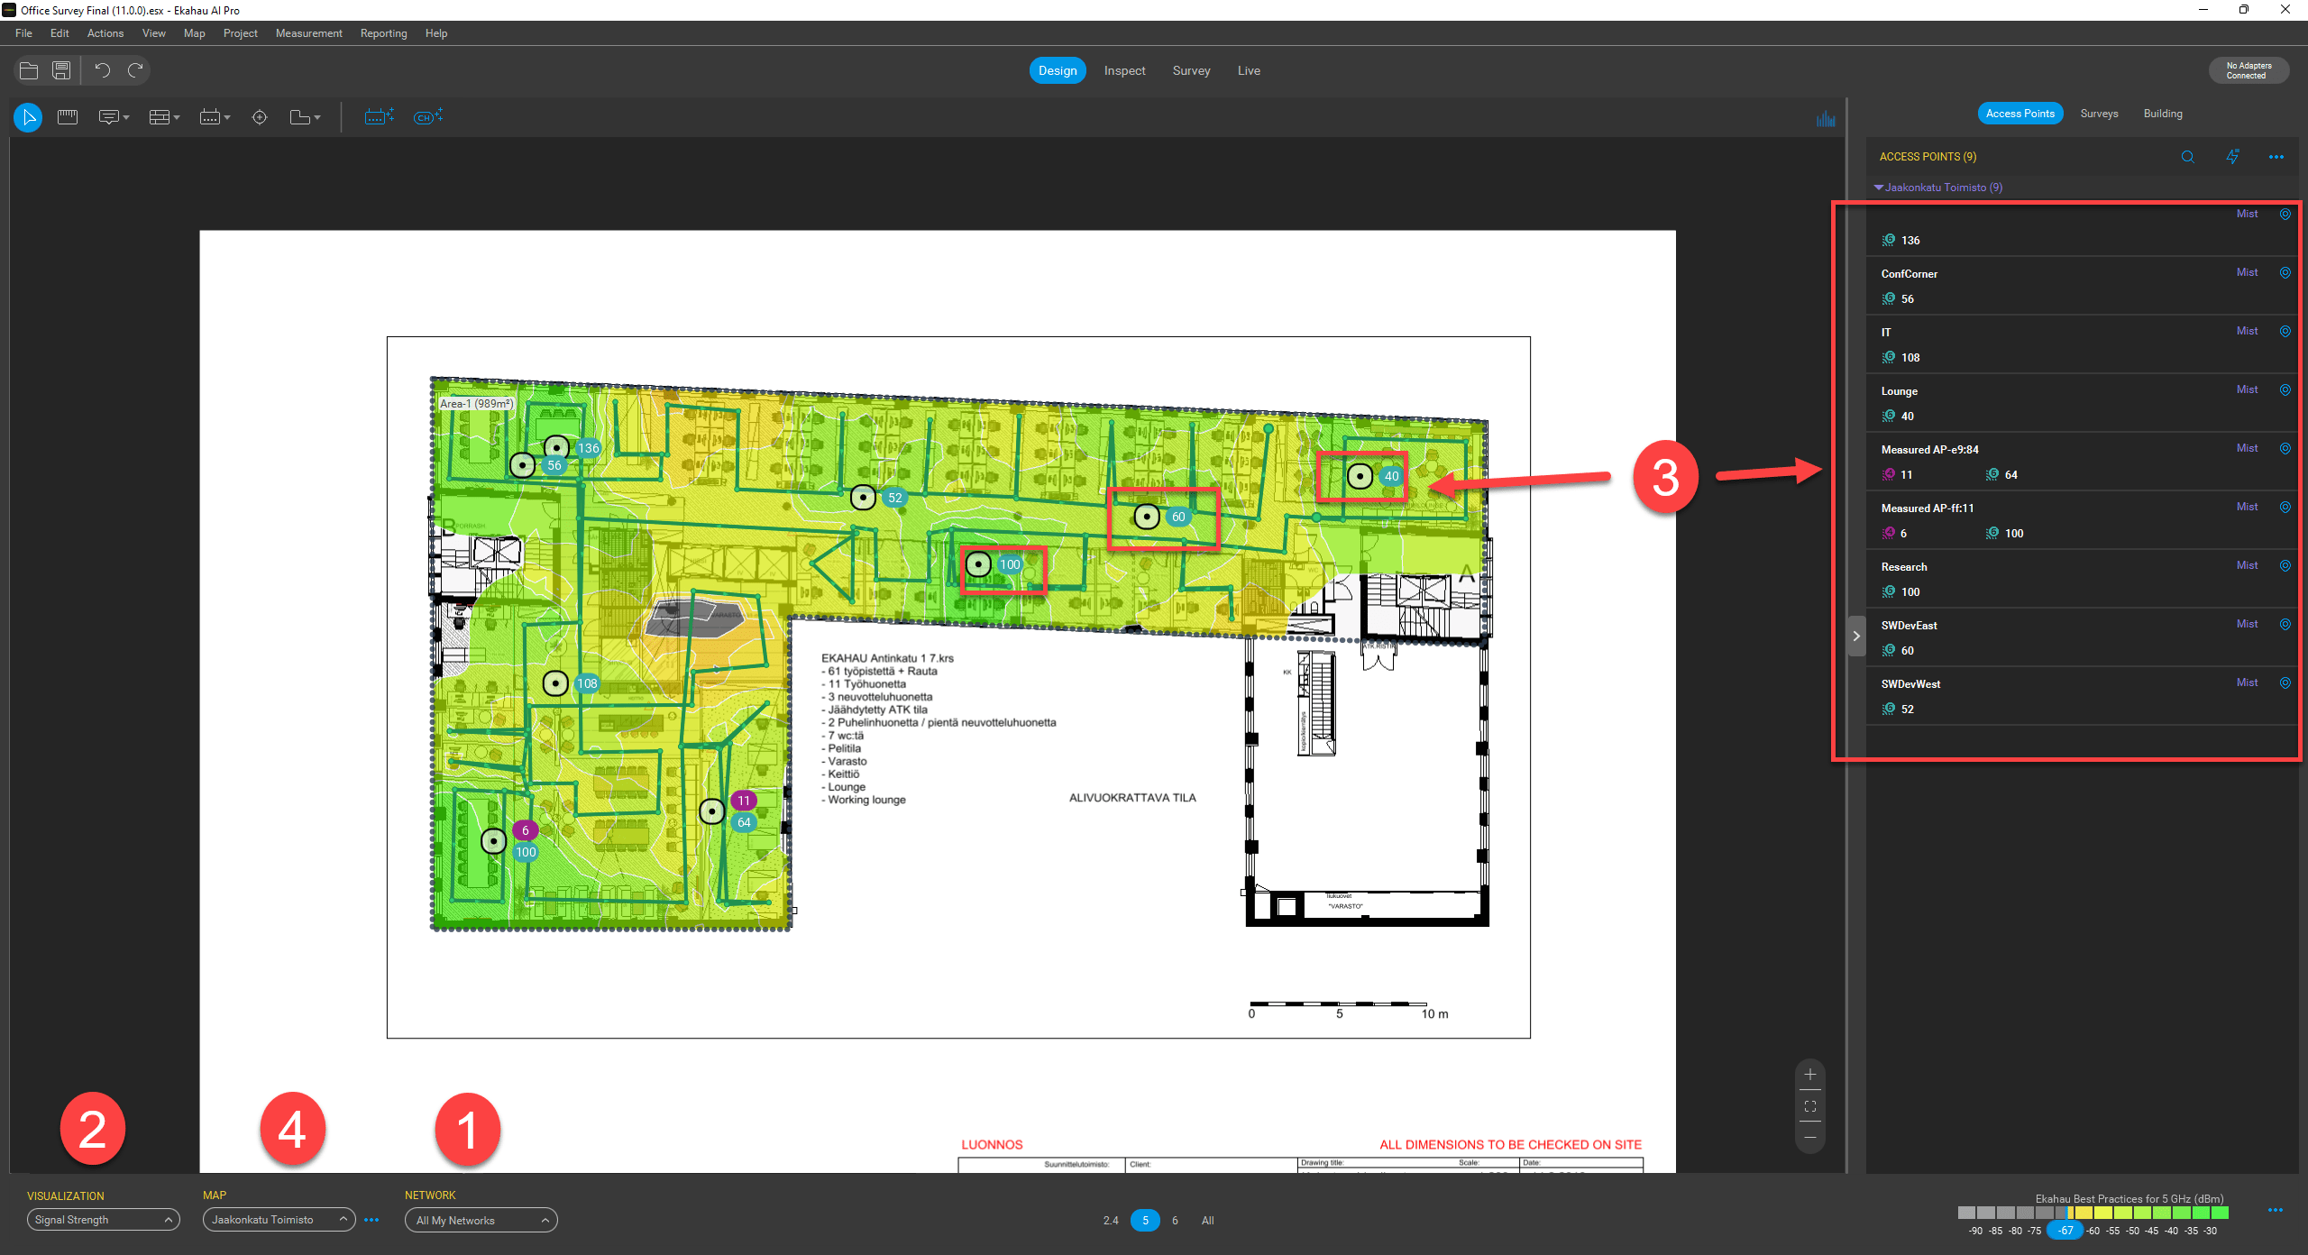Open the Visualization Signal Strength dropdown
This screenshot has width=2308, height=1255.
103,1220
